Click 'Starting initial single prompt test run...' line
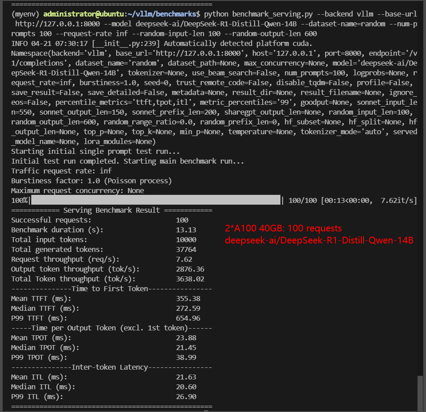Image resolution: width=426 pixels, height=412 pixels. (x=96, y=151)
